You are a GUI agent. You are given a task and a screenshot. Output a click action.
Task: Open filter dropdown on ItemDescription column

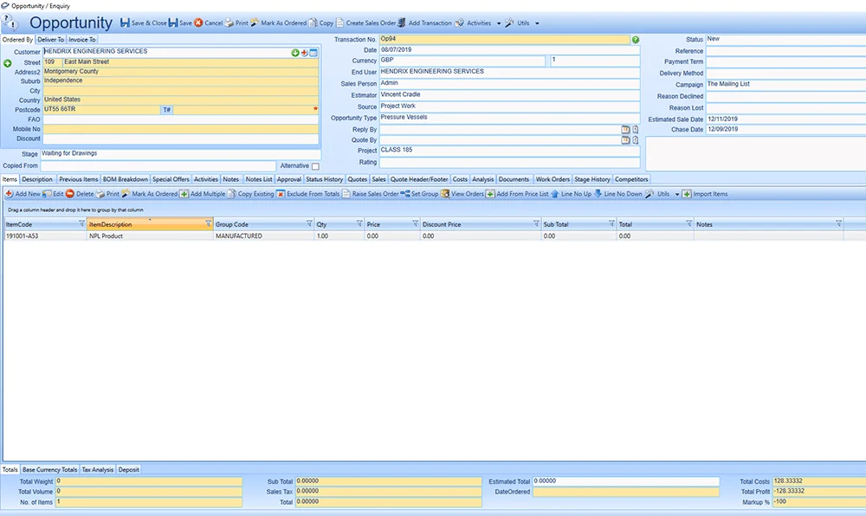click(208, 224)
